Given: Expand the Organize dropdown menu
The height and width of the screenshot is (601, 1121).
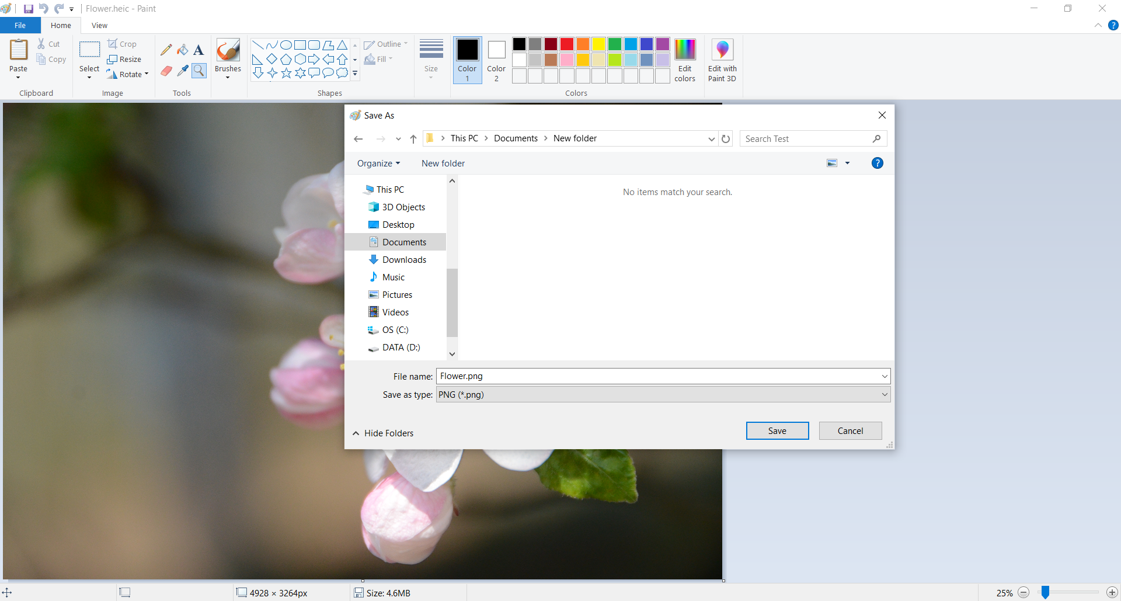Looking at the screenshot, I should [378, 164].
